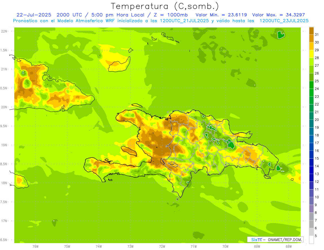
Task: Click legend value label "27"
Action: click(317, 66)
